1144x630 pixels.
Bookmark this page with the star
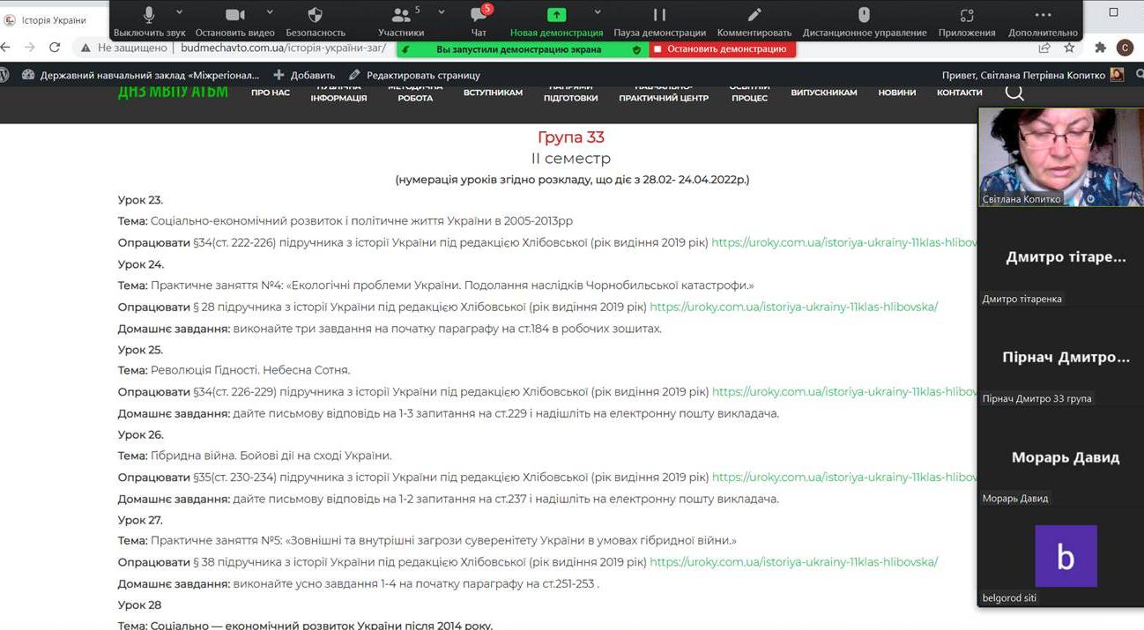1069,48
